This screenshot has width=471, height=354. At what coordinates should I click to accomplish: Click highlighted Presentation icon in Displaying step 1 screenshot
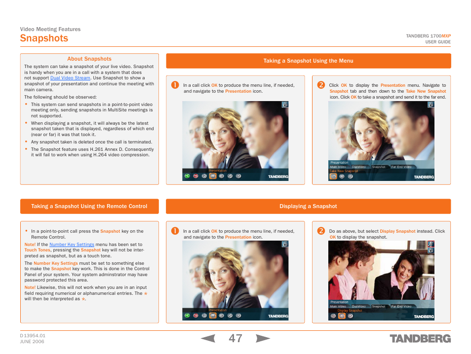coord(213,316)
